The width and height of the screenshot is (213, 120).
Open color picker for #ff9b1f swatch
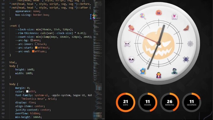(x=36, y=48)
